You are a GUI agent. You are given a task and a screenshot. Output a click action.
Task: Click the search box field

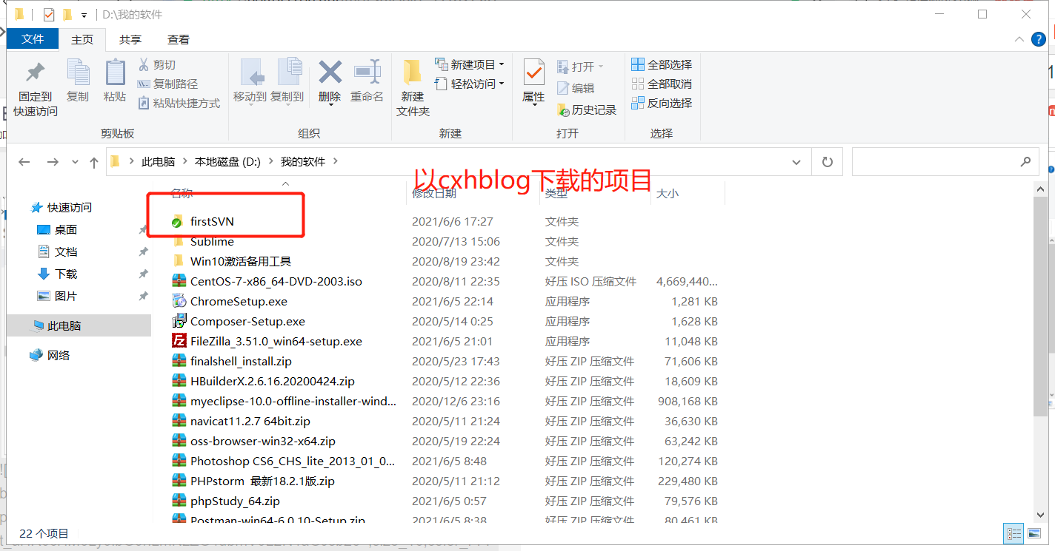(x=945, y=161)
